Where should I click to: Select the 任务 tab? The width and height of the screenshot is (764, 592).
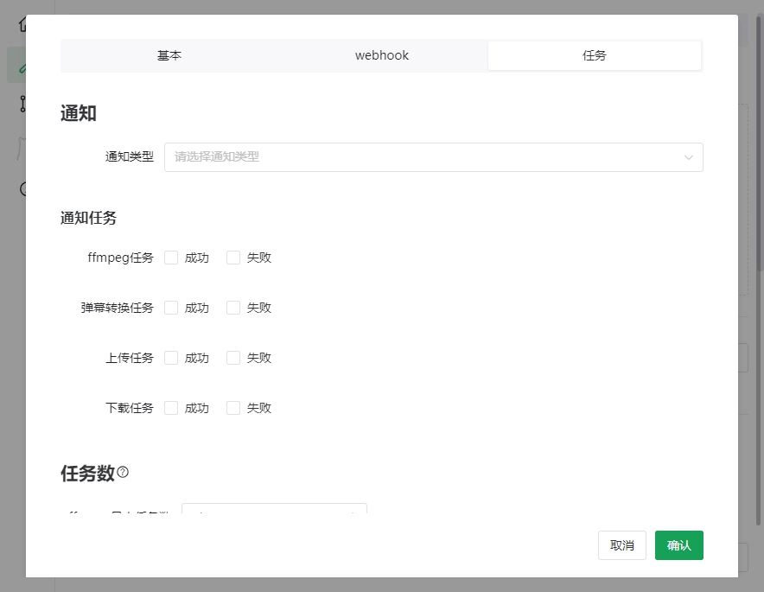(x=595, y=55)
